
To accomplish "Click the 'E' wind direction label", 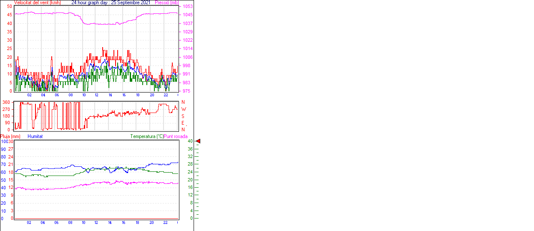I will [183, 123].
